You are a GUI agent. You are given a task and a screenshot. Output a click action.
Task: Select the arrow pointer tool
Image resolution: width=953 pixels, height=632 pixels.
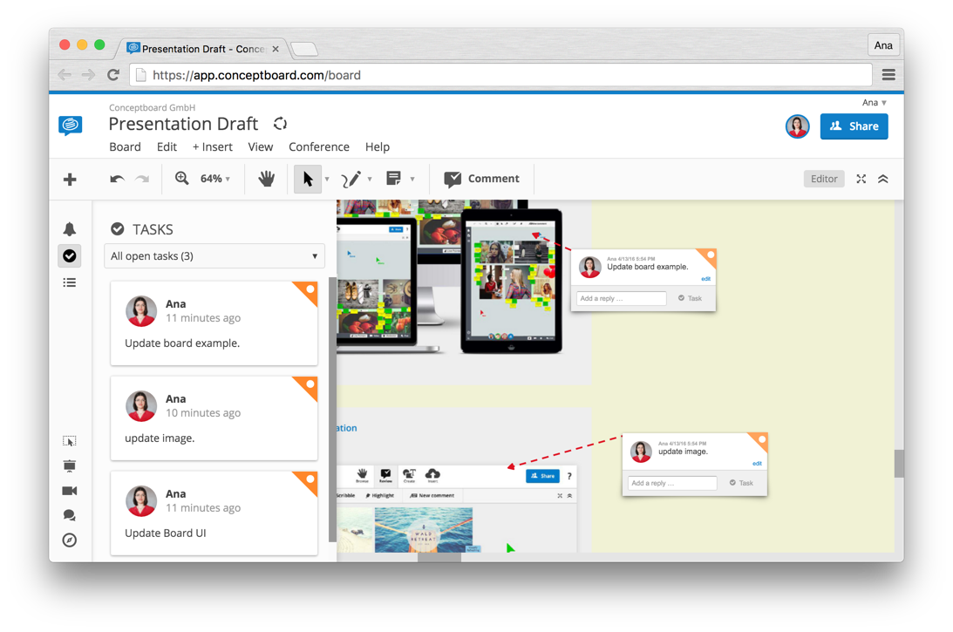(308, 179)
